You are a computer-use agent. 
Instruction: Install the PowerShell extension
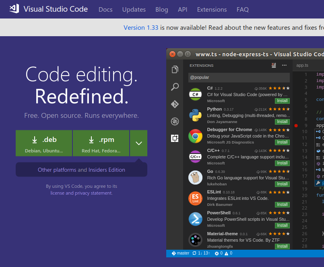tap(282, 226)
